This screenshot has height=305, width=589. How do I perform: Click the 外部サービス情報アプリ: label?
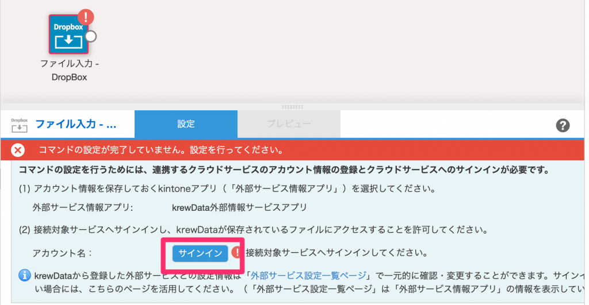pos(83,207)
